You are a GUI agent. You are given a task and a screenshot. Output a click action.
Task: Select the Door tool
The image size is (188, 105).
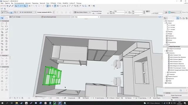[x=6, y=35]
